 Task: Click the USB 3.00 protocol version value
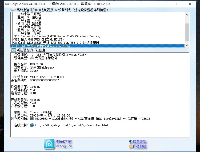(x=36, y=64)
